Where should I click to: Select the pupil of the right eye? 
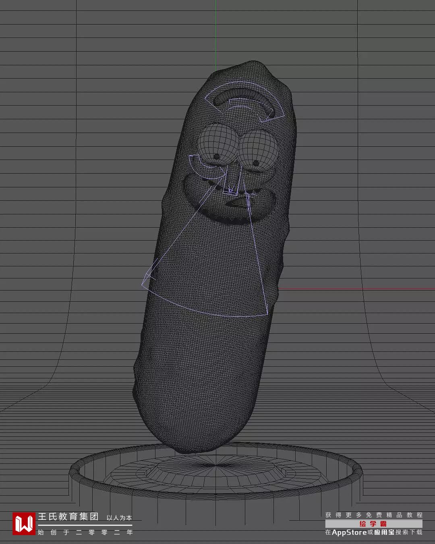click(x=256, y=163)
